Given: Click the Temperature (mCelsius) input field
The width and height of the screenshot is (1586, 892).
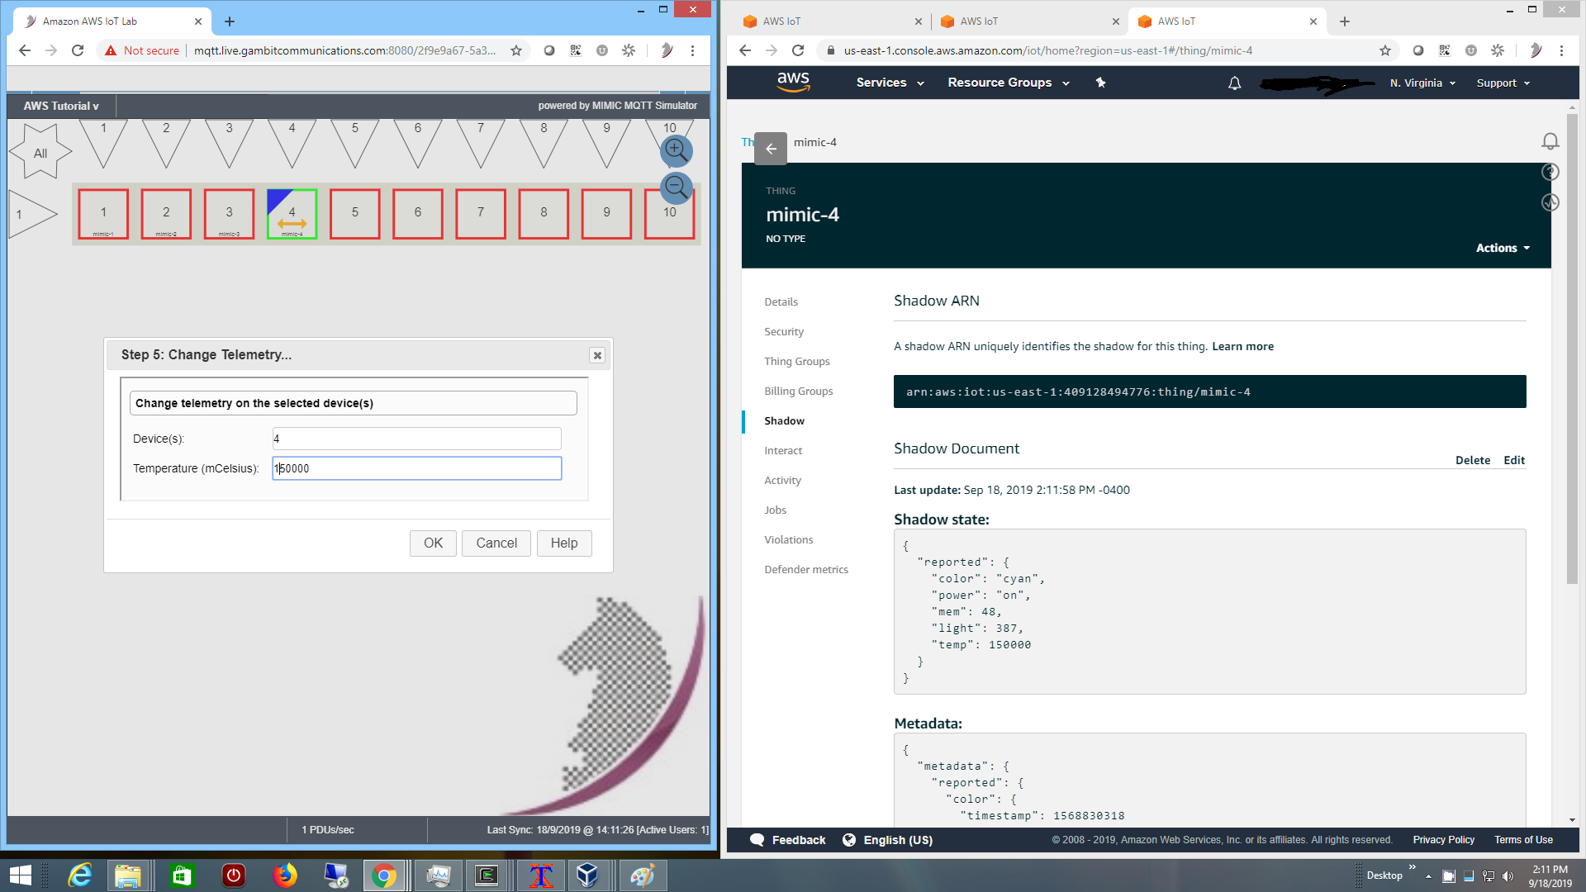Looking at the screenshot, I should point(416,468).
